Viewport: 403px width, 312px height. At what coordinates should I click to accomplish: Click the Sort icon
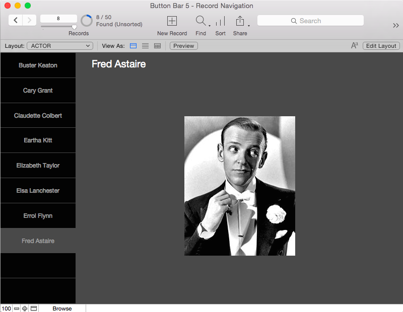(220, 21)
